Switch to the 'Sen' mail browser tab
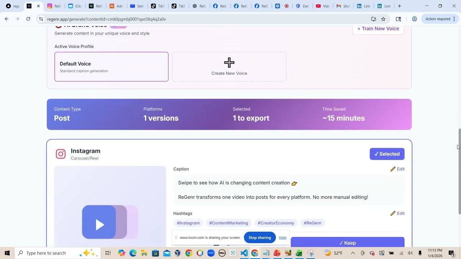 (x=137, y=6)
